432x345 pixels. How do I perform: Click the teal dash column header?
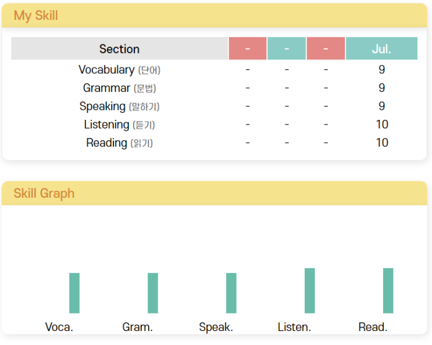pyautogui.click(x=287, y=49)
